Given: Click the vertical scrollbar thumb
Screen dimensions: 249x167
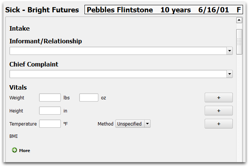Looking at the screenshot, I should coord(239,42).
